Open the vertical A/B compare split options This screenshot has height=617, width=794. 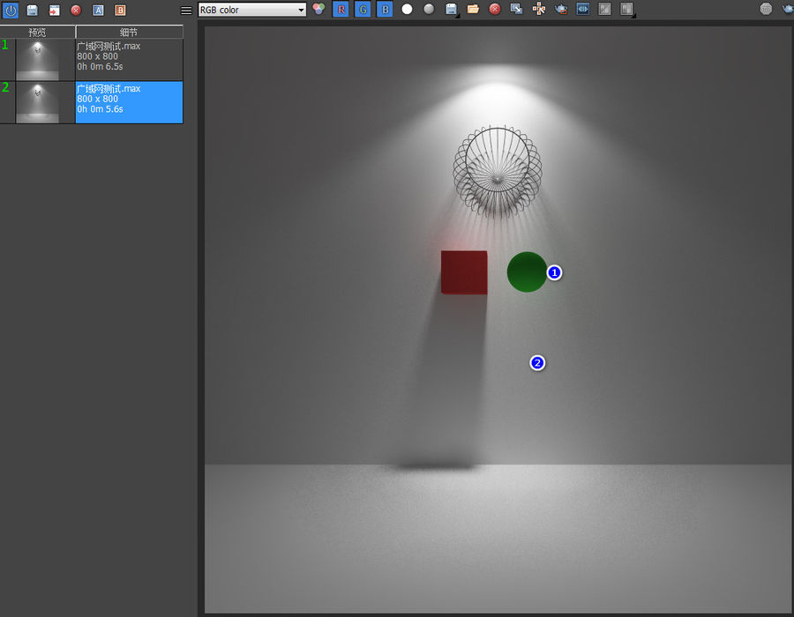(627, 9)
